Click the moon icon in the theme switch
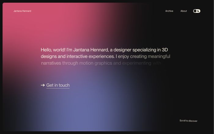 pyautogui.click(x=199, y=11)
